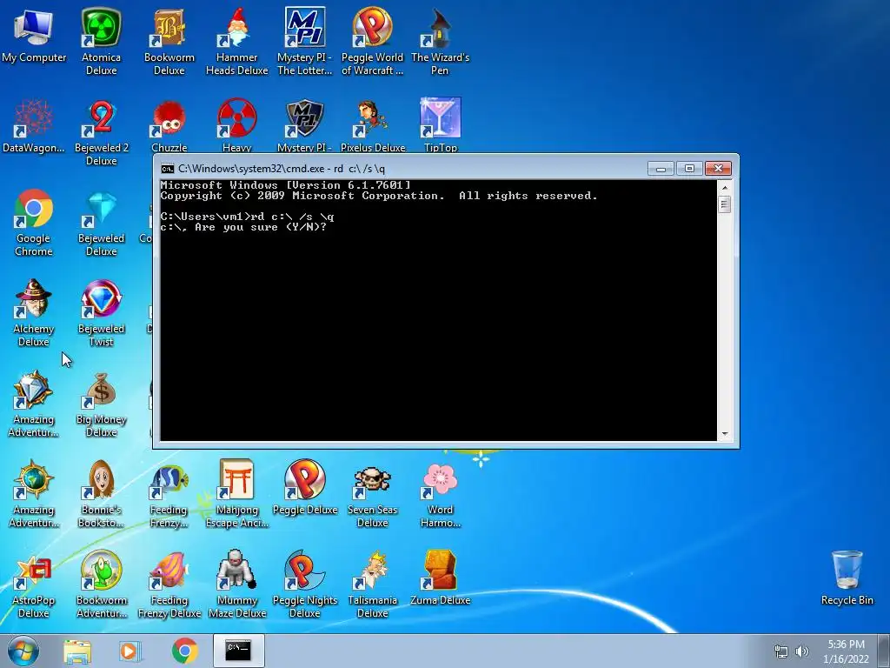Select Pixelus Deluxe shortcut
Screen dimensions: 890x668
pyautogui.click(x=372, y=125)
